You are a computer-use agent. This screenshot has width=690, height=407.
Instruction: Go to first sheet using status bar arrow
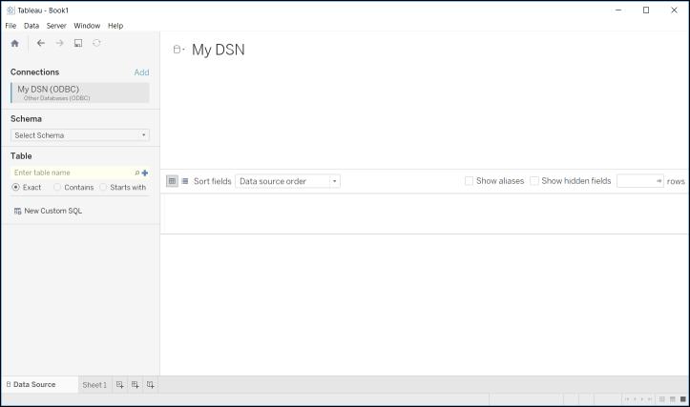[627, 399]
